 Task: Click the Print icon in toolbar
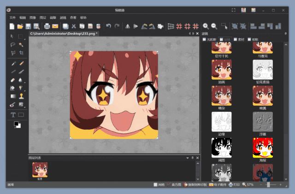click(47, 26)
